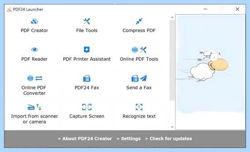The width and height of the screenshot is (250, 152).
Task: Click the "Online PDF Converter" label
Action: tap(34, 90)
